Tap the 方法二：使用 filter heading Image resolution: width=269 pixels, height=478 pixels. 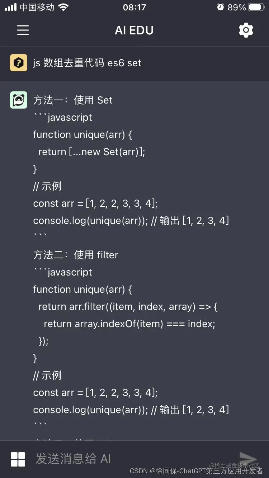coord(76,255)
